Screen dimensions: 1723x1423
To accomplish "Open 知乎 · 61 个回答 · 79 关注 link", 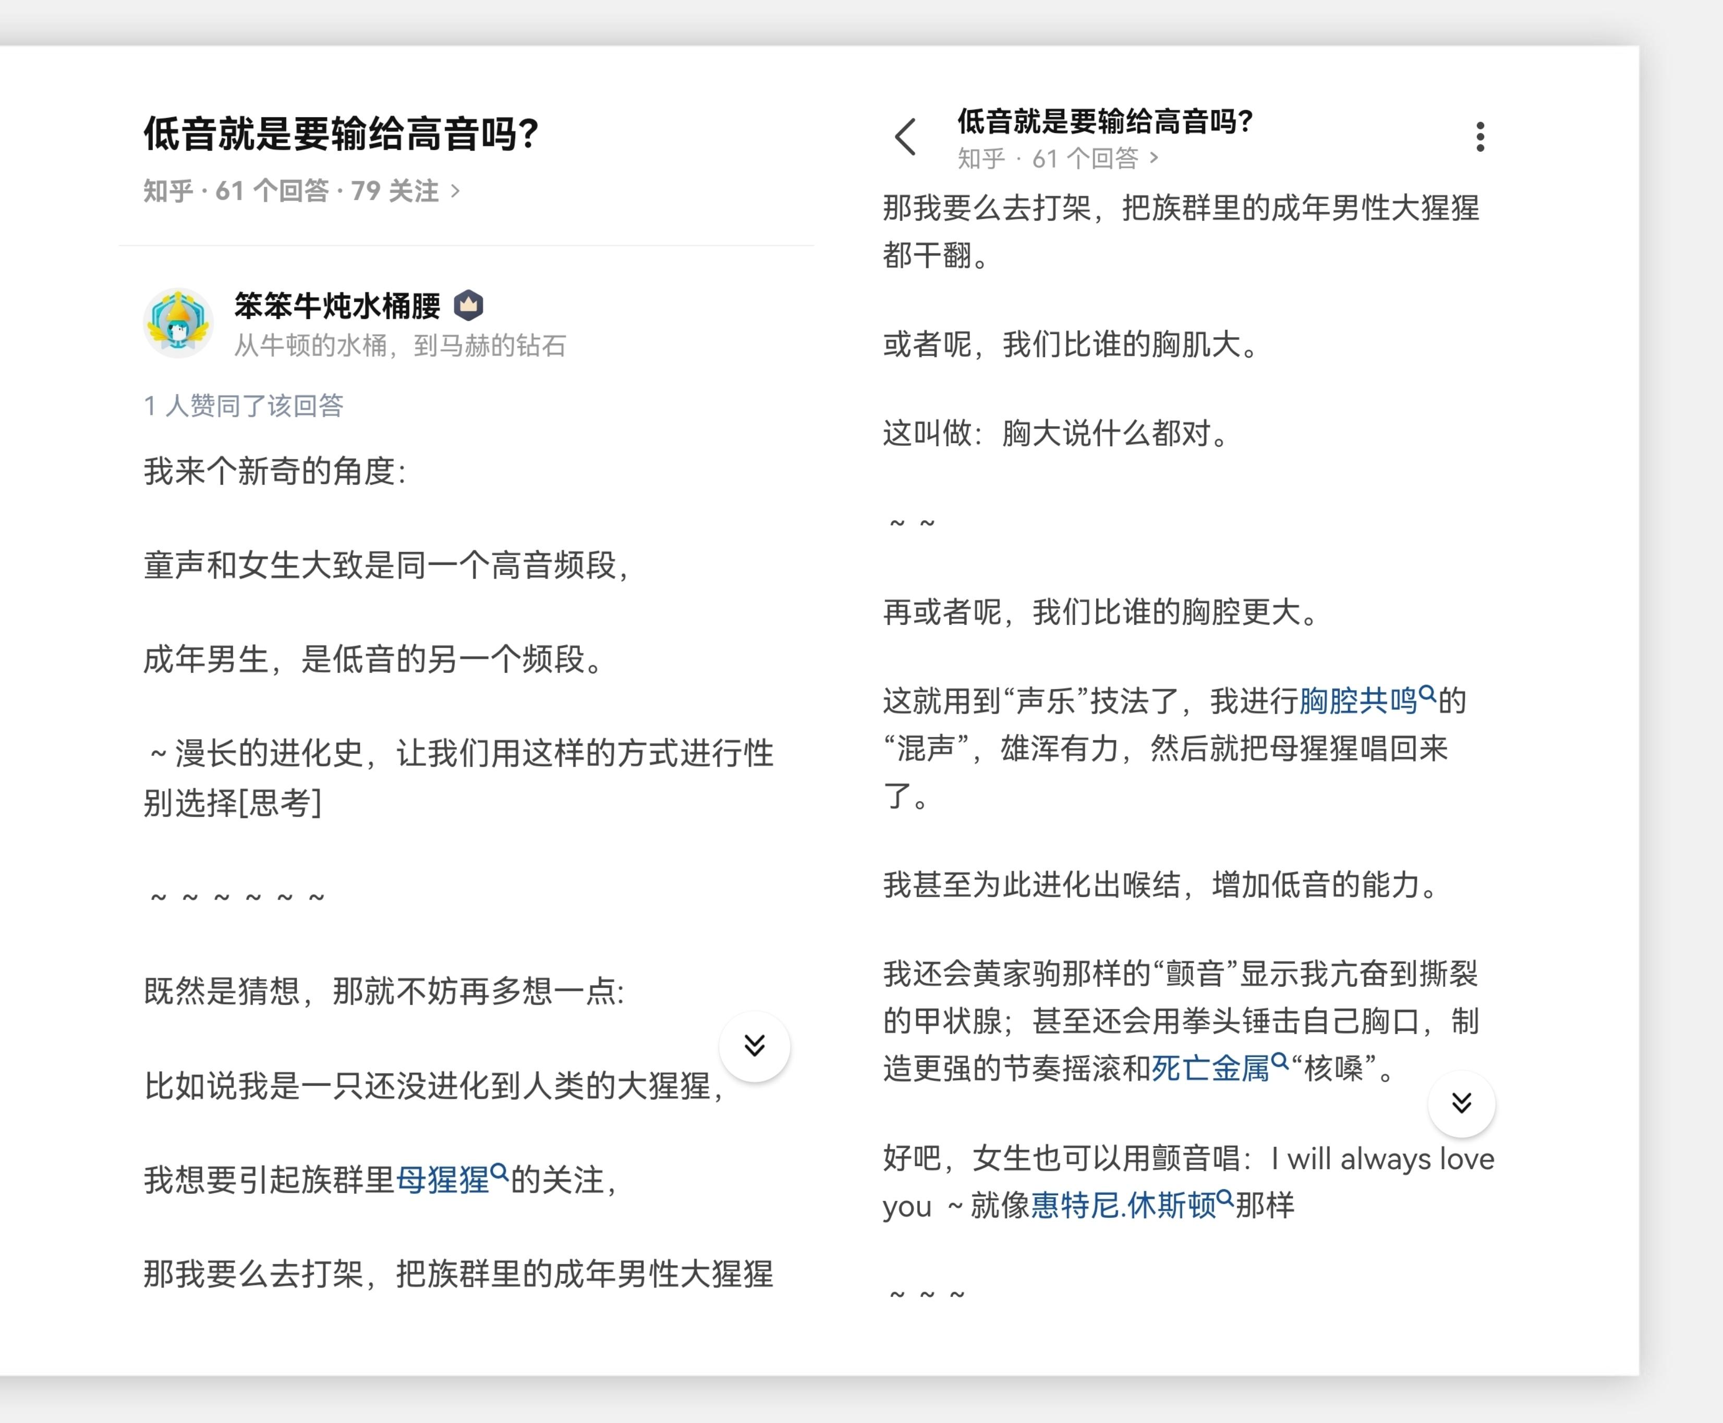I will tap(302, 191).
